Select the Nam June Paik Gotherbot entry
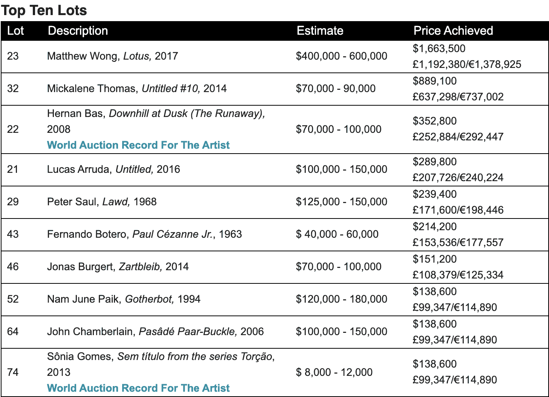This screenshot has width=549, height=397. [123, 299]
